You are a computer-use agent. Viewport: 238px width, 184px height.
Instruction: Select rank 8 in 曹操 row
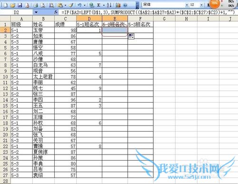click(x=89, y=146)
